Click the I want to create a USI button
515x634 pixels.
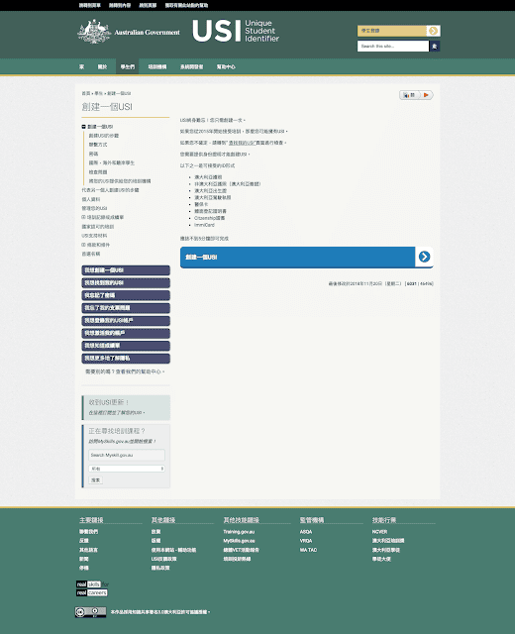pos(126,270)
